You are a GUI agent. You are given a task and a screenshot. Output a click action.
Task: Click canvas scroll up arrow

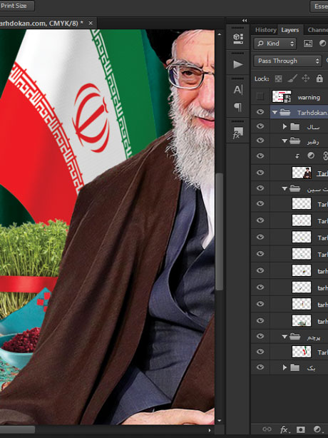[219, 34]
